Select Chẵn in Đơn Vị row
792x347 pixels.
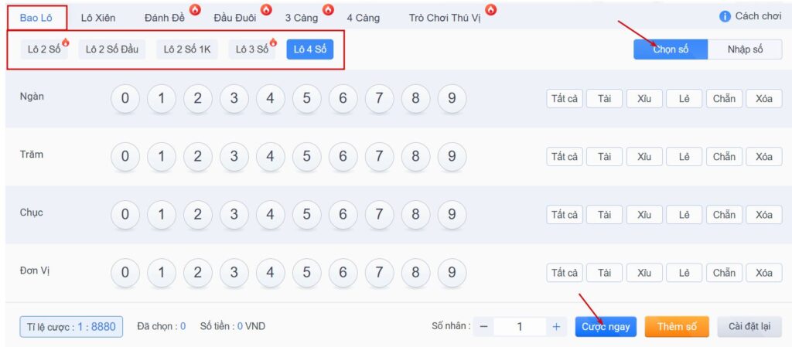tap(724, 272)
